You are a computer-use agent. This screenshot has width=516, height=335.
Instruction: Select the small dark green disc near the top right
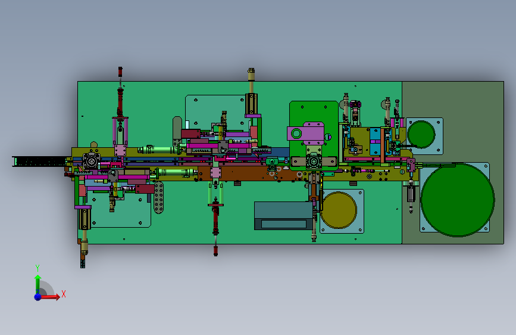421,135
